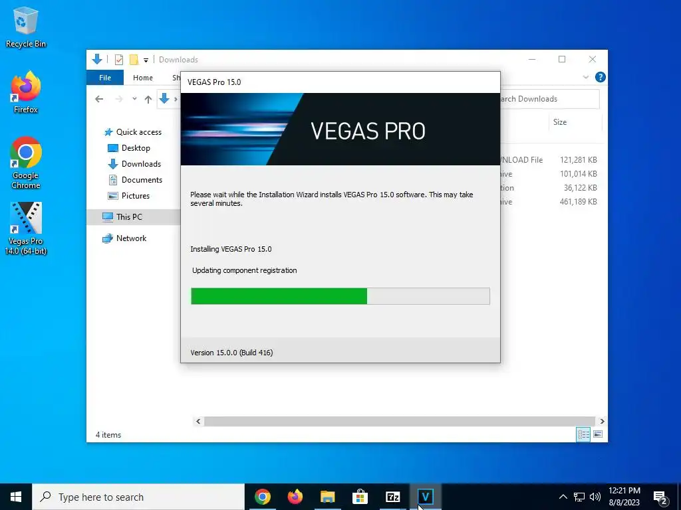
Task: Open network status tray icon
Action: point(579,497)
